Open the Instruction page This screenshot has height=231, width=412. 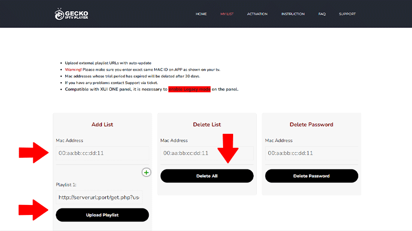coord(293,14)
